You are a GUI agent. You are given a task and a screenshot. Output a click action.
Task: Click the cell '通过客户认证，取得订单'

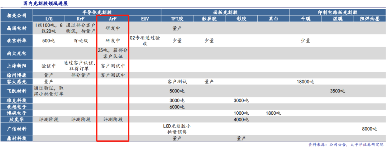coord(81,66)
